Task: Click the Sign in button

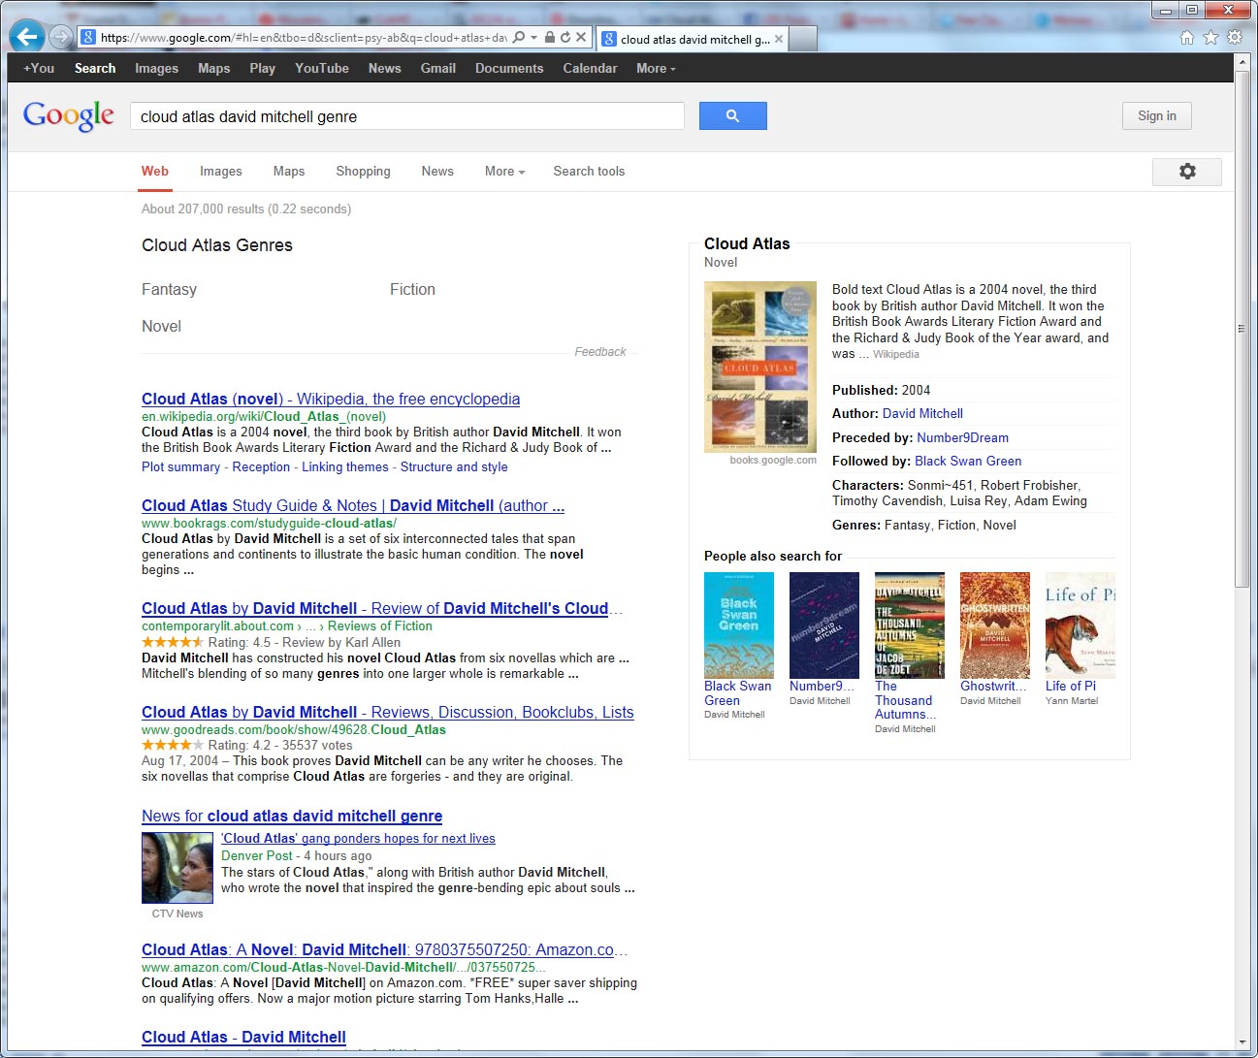Action: point(1157,116)
